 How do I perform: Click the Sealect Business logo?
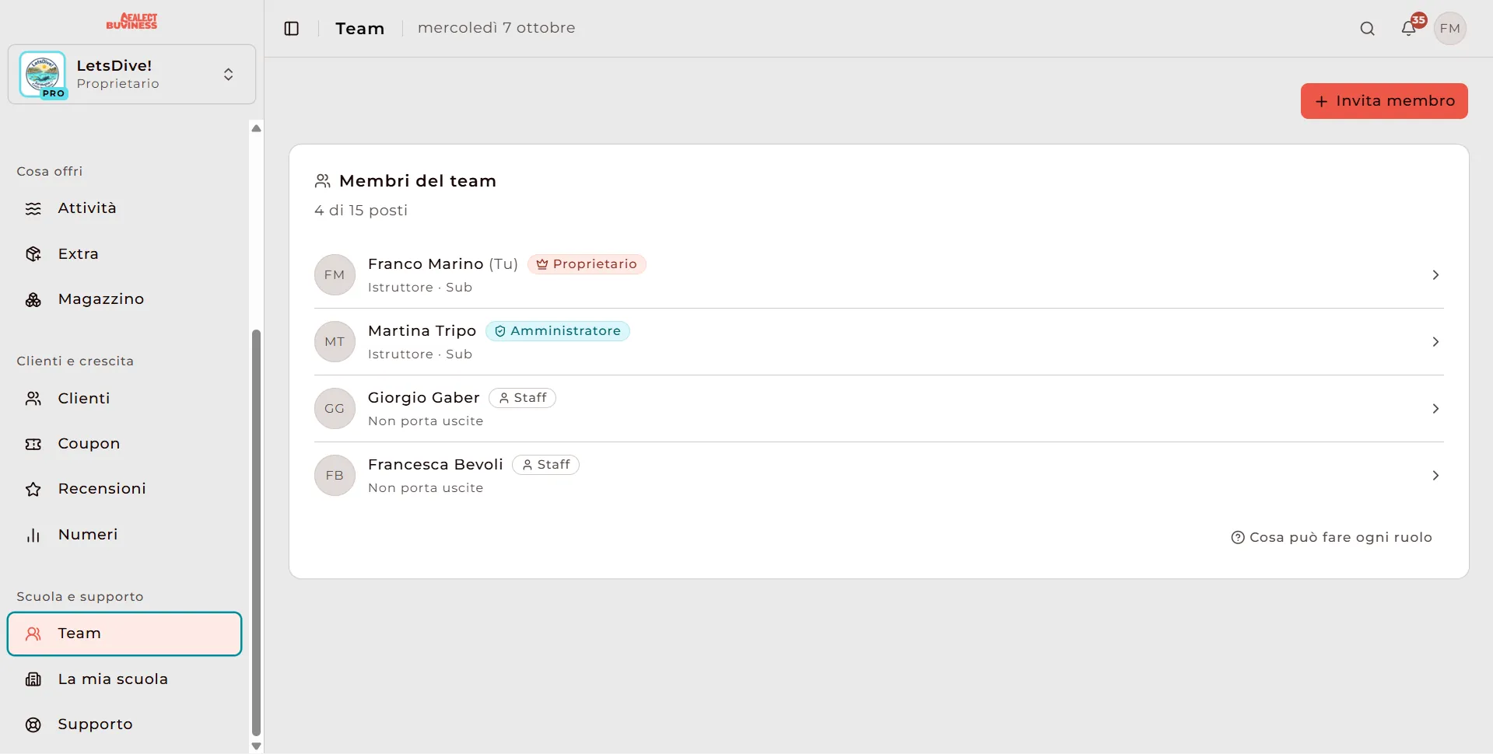131,22
